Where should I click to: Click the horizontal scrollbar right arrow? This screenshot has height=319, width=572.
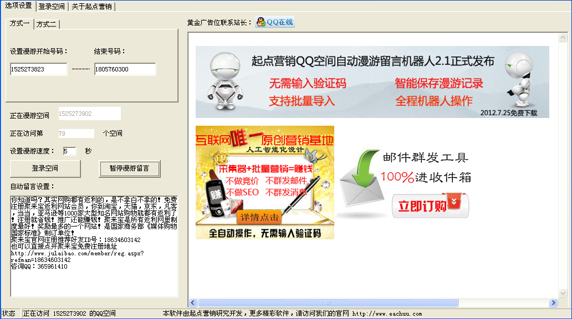(554, 302)
